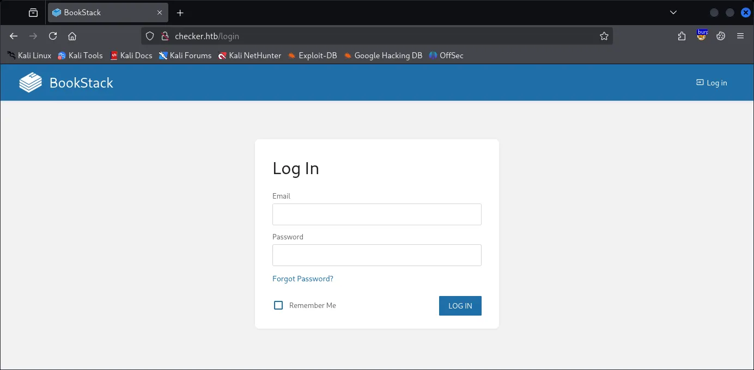Open the Burp extension icon in the toolbar

(702, 35)
